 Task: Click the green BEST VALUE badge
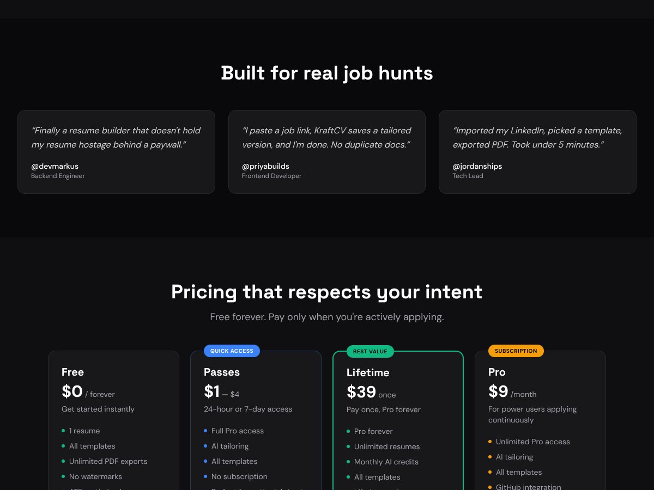coord(370,352)
